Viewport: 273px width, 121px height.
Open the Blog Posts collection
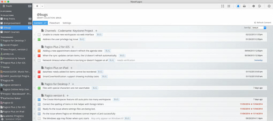pyautogui.click(x=16, y=19)
